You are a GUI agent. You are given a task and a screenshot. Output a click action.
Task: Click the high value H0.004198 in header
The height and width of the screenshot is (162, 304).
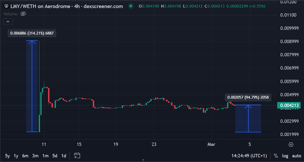171,6
